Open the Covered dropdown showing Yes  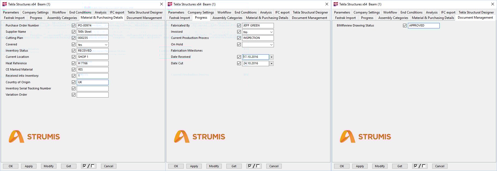(x=93, y=45)
